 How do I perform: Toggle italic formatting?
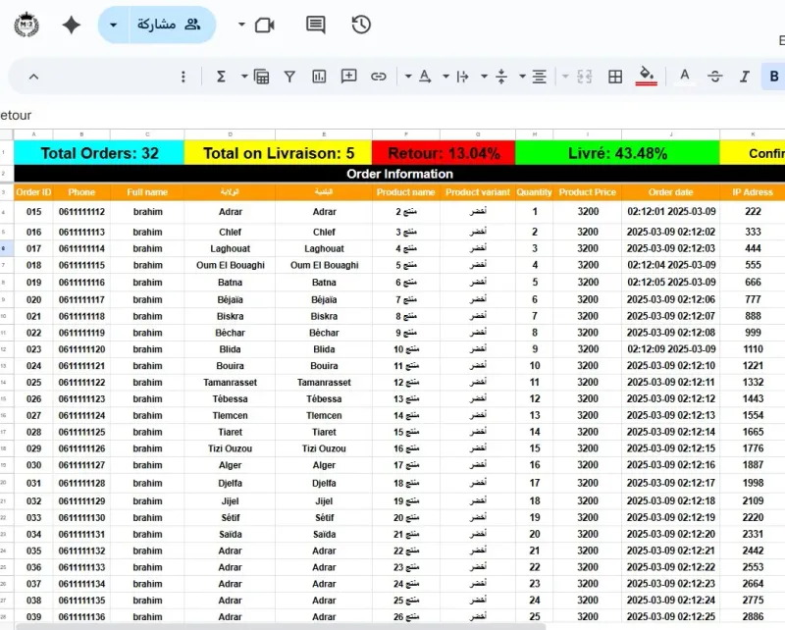click(x=745, y=77)
